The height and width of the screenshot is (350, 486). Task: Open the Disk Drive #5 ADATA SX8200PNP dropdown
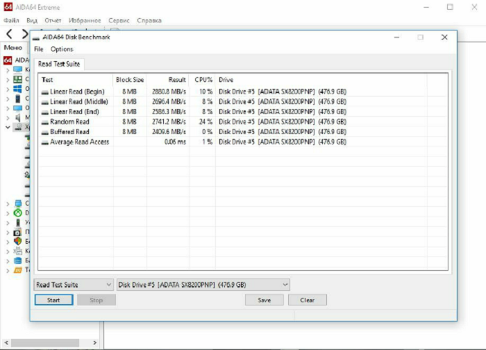[x=203, y=285]
